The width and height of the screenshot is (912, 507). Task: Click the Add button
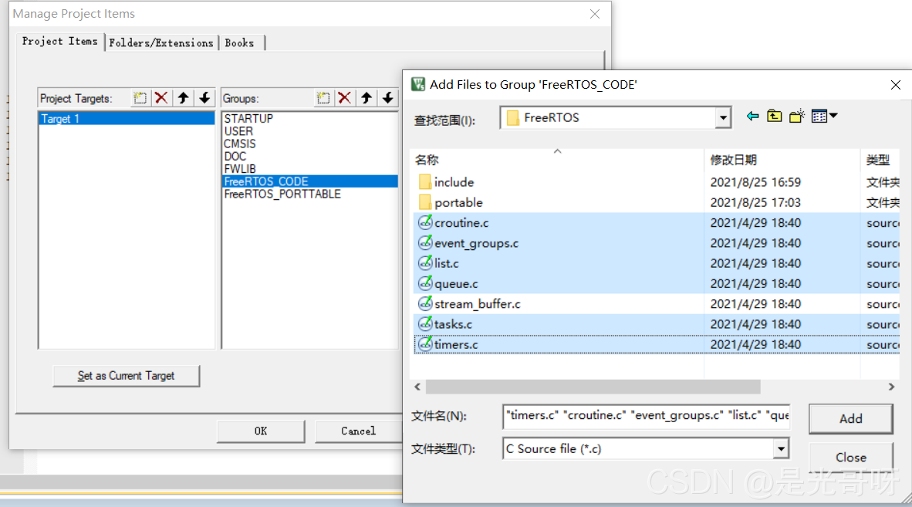click(x=850, y=418)
